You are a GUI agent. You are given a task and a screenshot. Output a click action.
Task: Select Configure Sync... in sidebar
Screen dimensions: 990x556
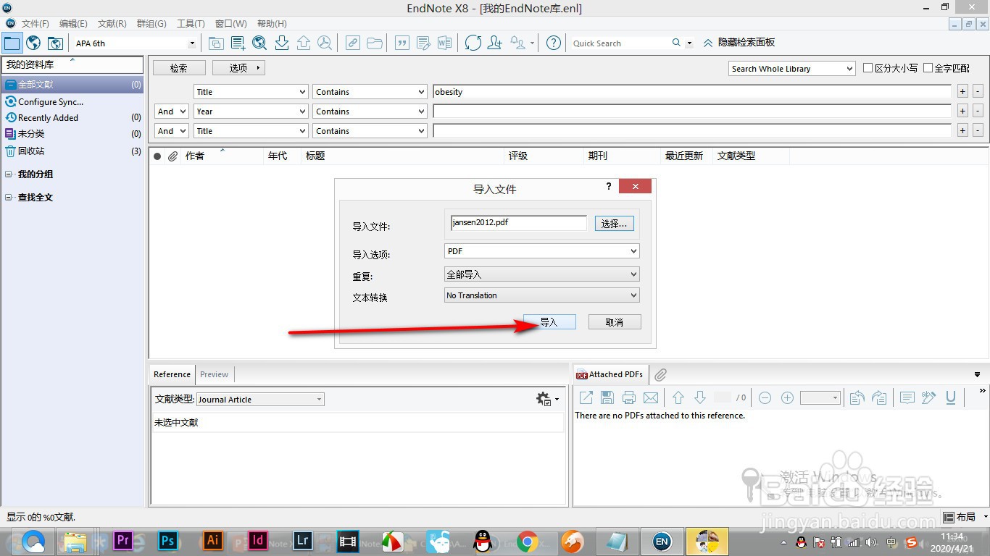pyautogui.click(x=72, y=102)
